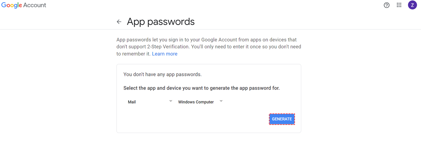Click the word Account in the header

(x=35, y=5)
